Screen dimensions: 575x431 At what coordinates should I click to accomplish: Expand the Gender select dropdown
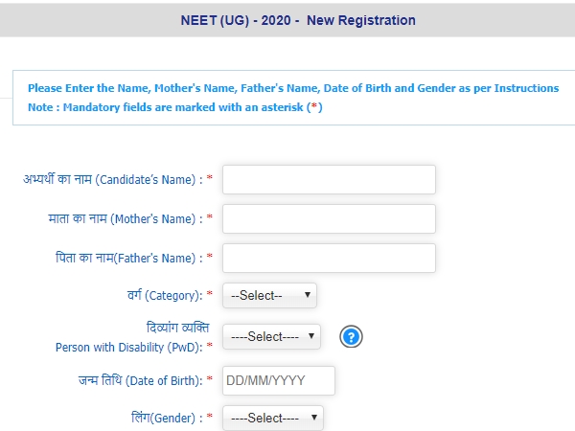[273, 418]
